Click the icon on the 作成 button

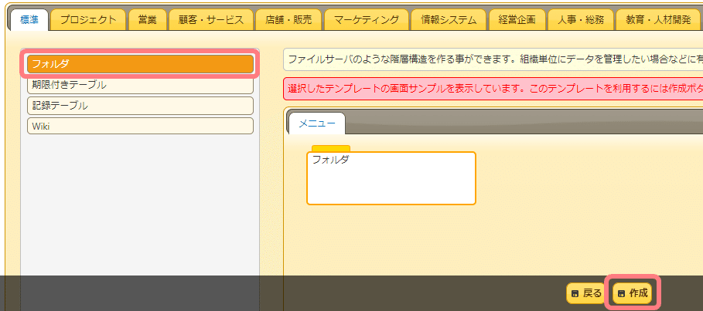pos(621,294)
